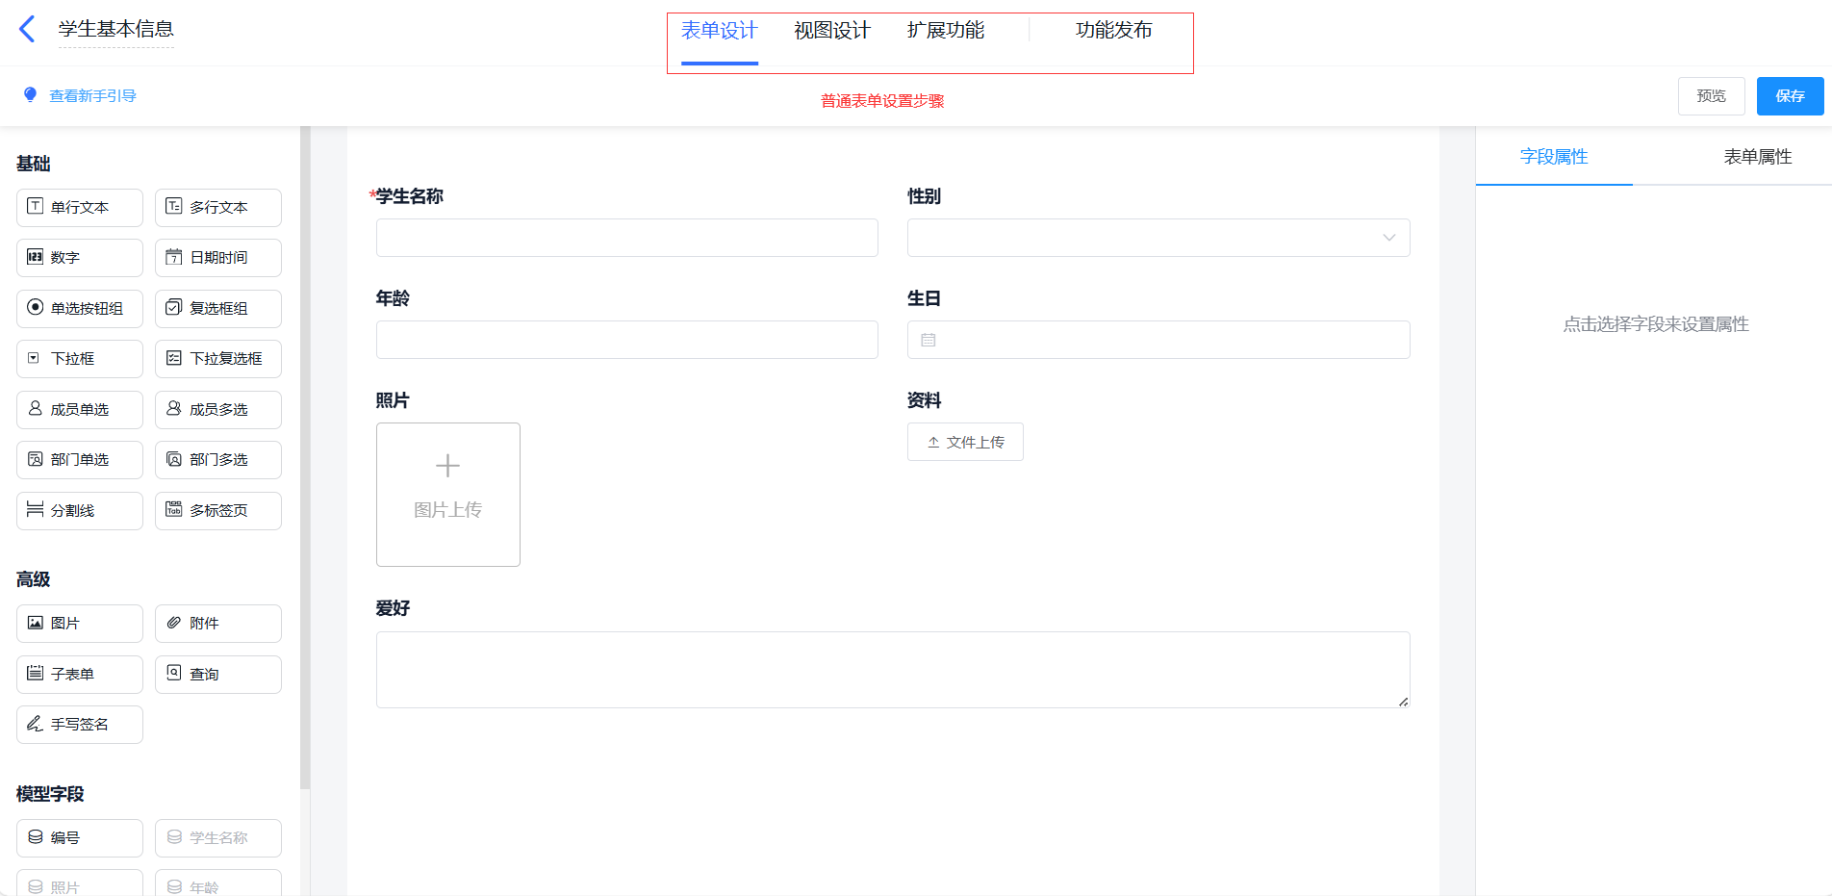
Task: Add a 多行文本 field component
Action: [x=218, y=208]
